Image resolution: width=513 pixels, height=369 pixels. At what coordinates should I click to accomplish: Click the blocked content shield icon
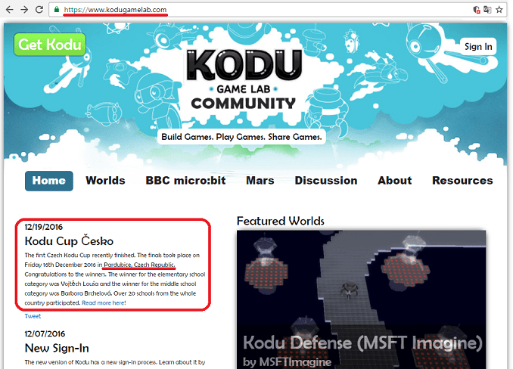(x=475, y=10)
